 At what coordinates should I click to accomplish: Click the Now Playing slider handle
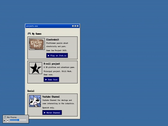click(x=18, y=120)
